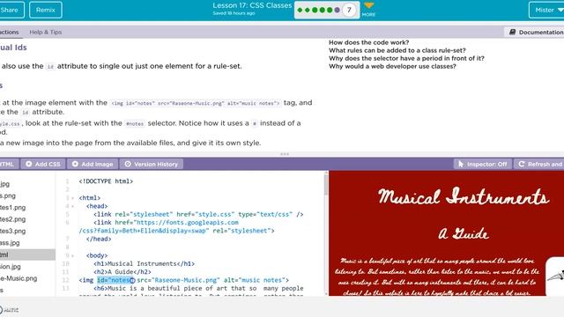Open the third green circle progress bubble

[330, 10]
